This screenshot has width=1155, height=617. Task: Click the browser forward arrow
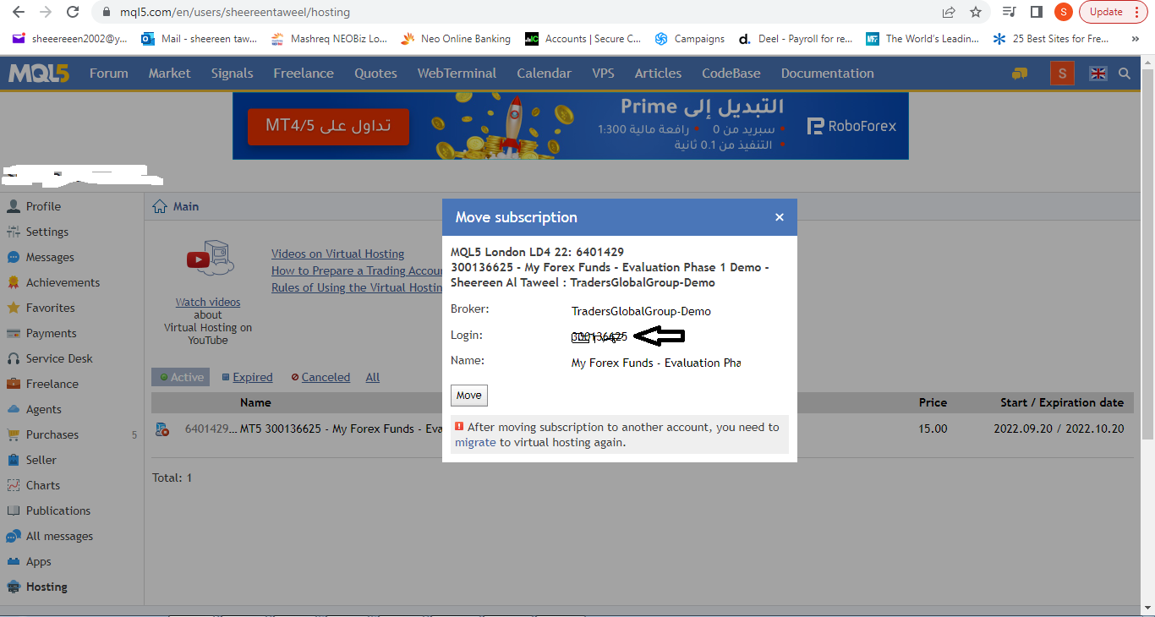(x=46, y=12)
